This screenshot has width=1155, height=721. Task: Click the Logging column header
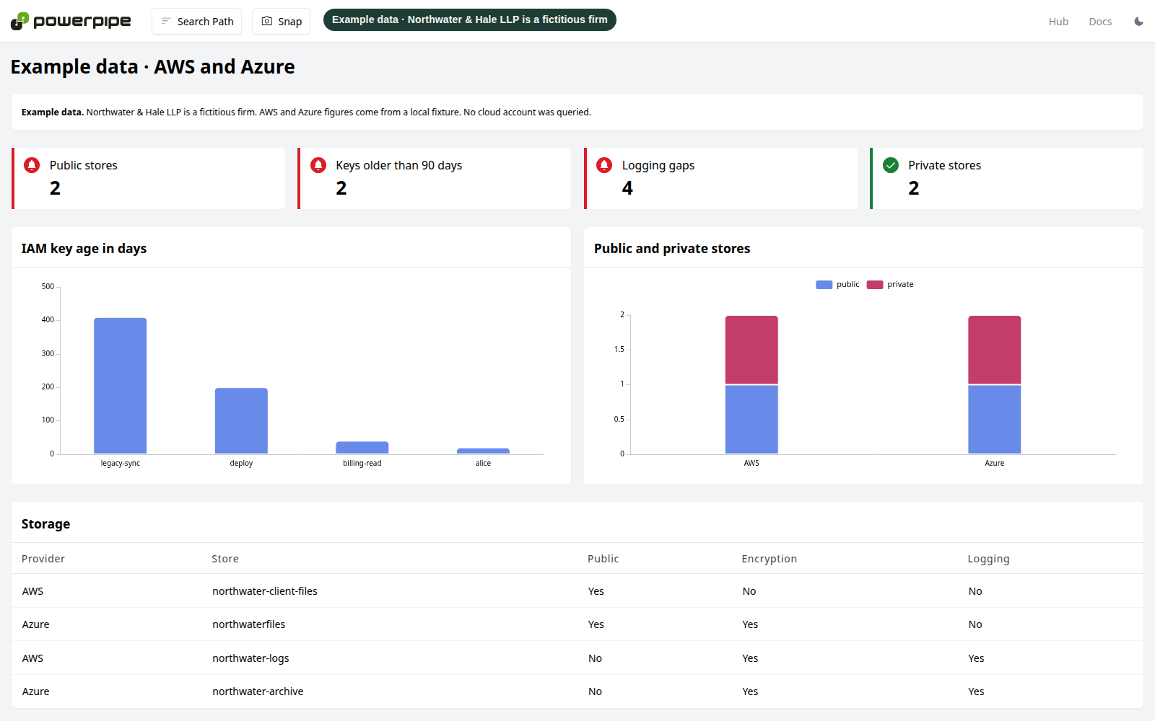pos(988,559)
